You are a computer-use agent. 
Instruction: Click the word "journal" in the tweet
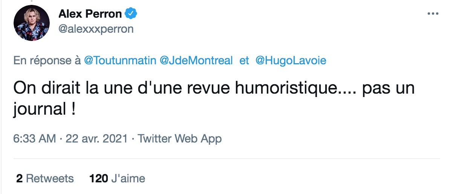pos(40,109)
